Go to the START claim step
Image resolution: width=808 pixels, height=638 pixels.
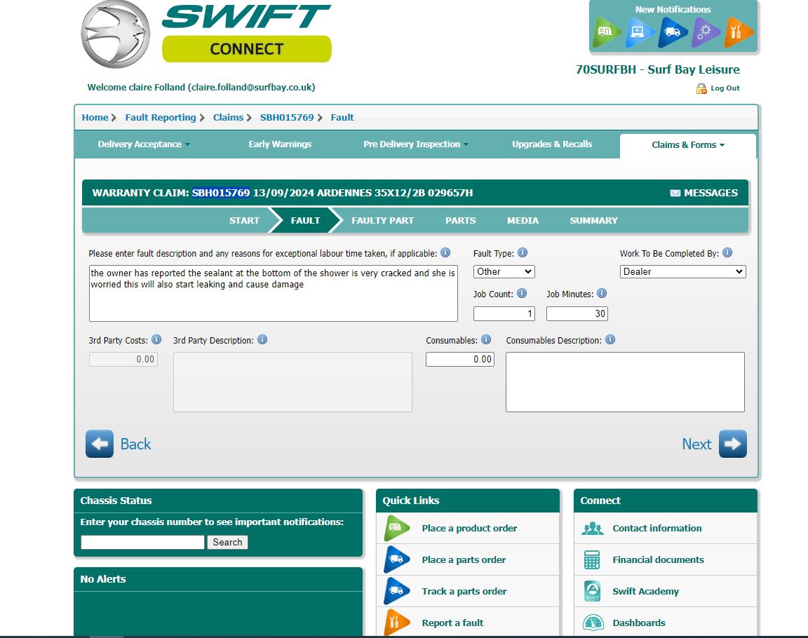click(244, 220)
